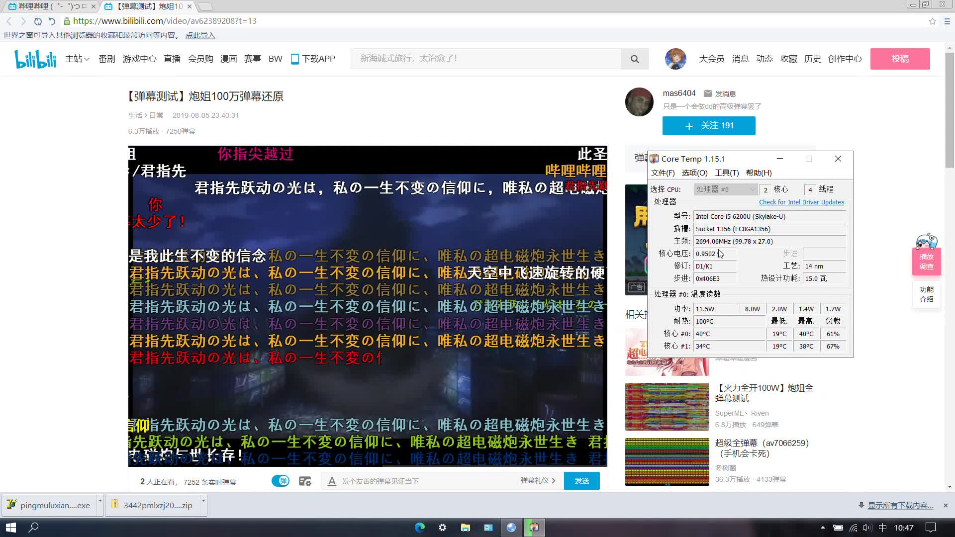Open the 下载APP download icon
The height and width of the screenshot is (537, 955).
295,58
